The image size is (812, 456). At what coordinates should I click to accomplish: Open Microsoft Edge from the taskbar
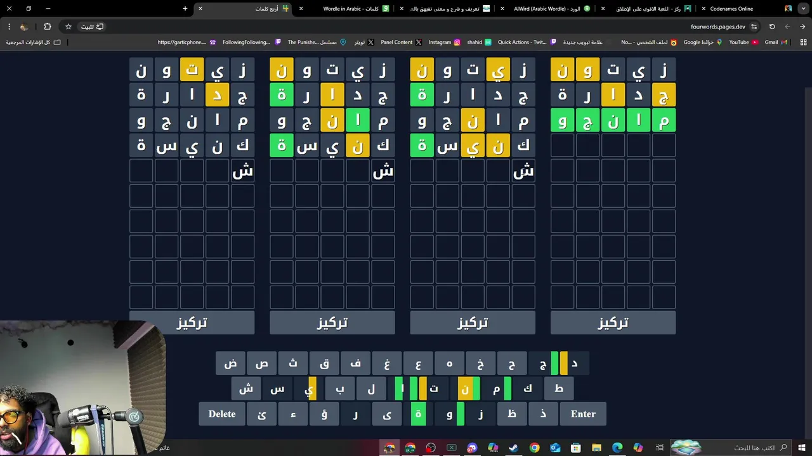click(617, 448)
